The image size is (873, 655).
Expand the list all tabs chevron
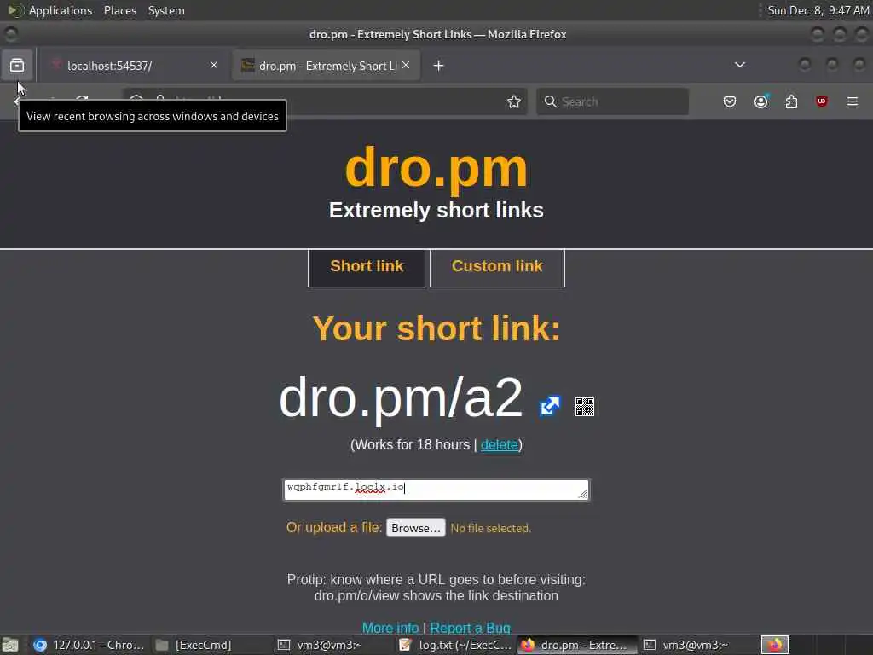740,65
